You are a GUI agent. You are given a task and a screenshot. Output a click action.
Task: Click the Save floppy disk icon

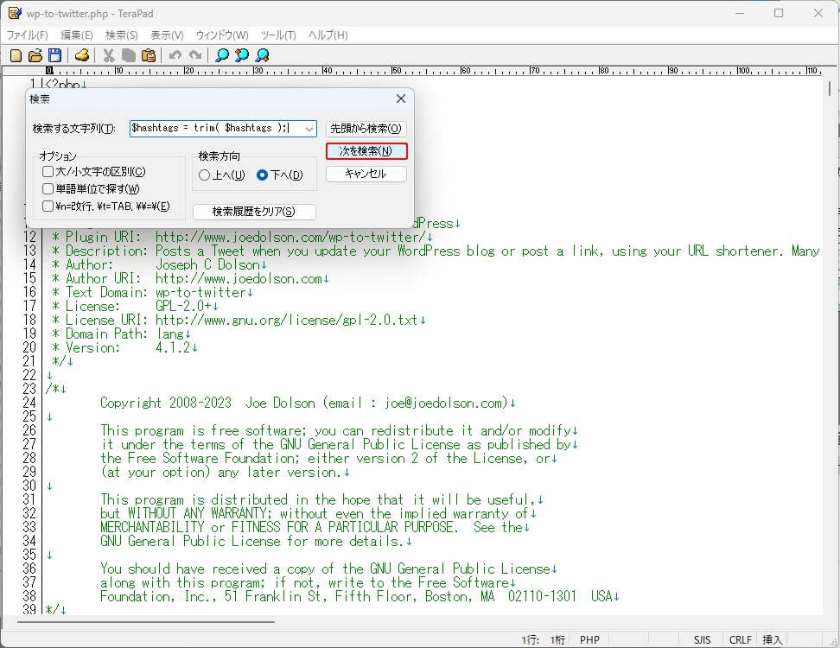click(54, 55)
